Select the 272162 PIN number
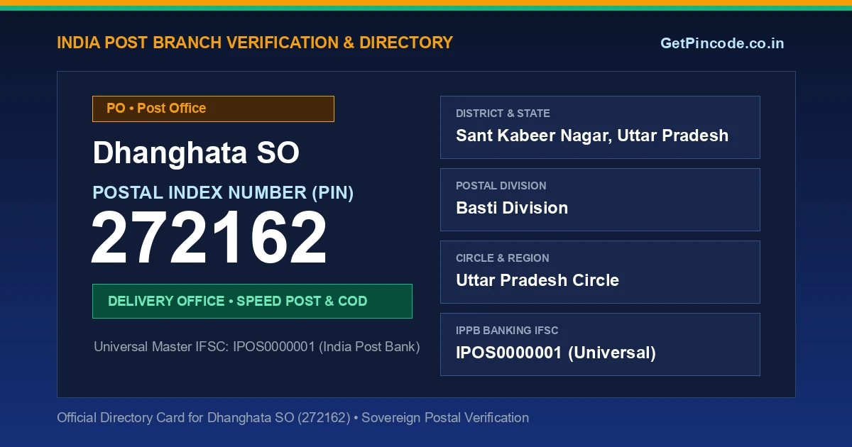This screenshot has width=852, height=447. (209, 239)
